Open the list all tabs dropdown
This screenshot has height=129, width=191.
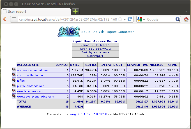click(186, 12)
